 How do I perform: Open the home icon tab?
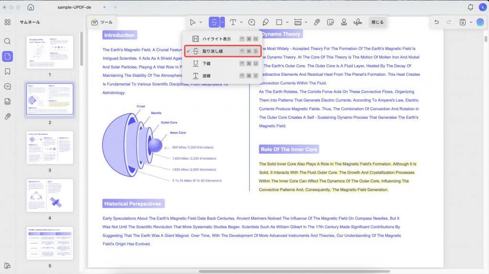tap(31, 7)
